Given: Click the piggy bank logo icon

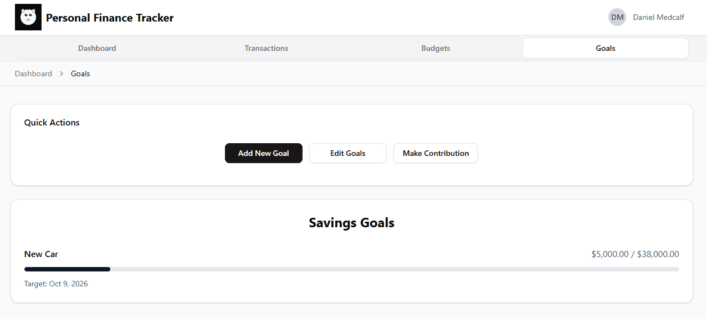Looking at the screenshot, I should pyautogui.click(x=28, y=18).
